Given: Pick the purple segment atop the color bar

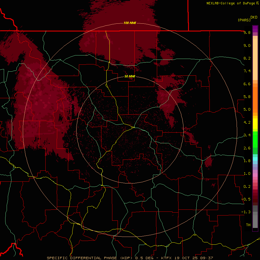Looking at the screenshot, I should coord(255,29).
